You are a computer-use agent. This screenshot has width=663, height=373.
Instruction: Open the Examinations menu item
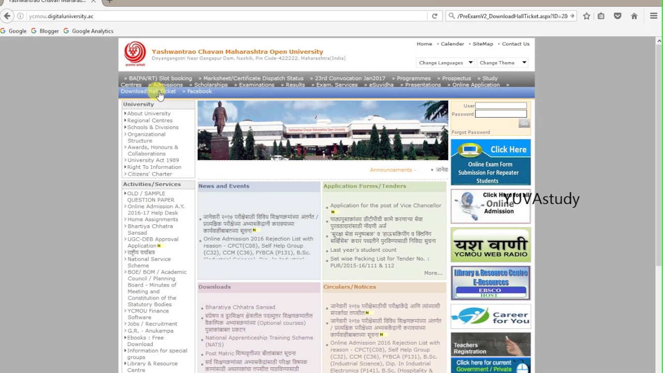(256, 85)
